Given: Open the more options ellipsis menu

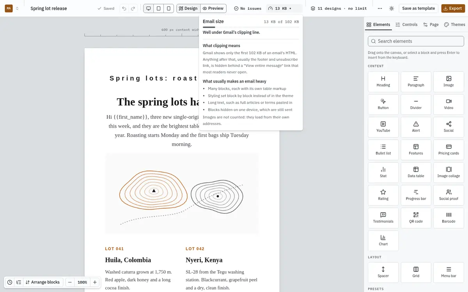Looking at the screenshot, I should (x=380, y=8).
